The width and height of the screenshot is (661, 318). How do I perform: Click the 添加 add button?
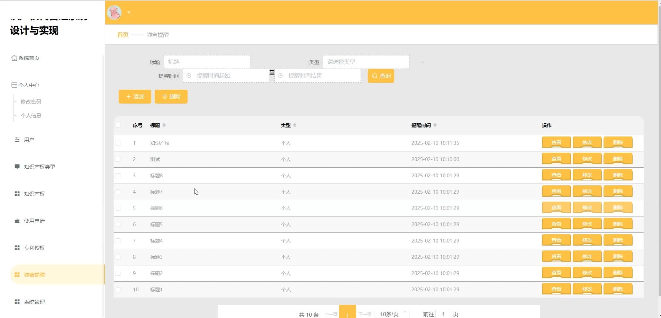pyautogui.click(x=135, y=97)
